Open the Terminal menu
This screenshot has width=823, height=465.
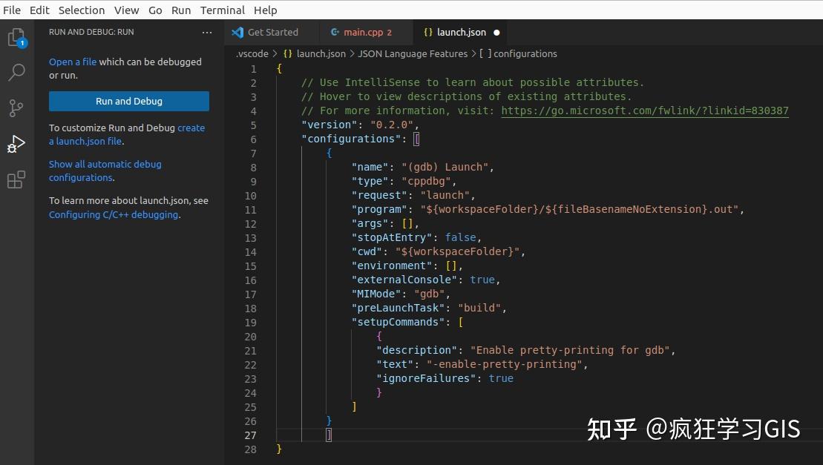pyautogui.click(x=222, y=10)
